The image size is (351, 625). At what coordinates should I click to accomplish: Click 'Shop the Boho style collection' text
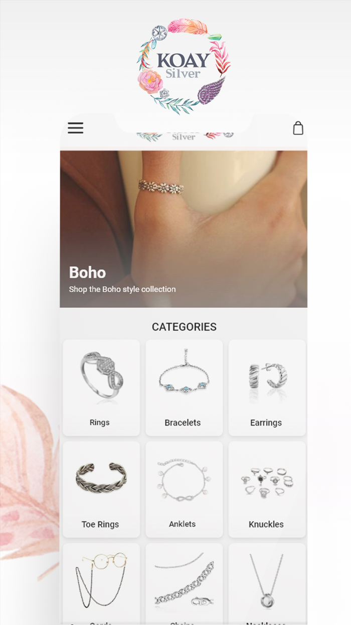coord(122,289)
